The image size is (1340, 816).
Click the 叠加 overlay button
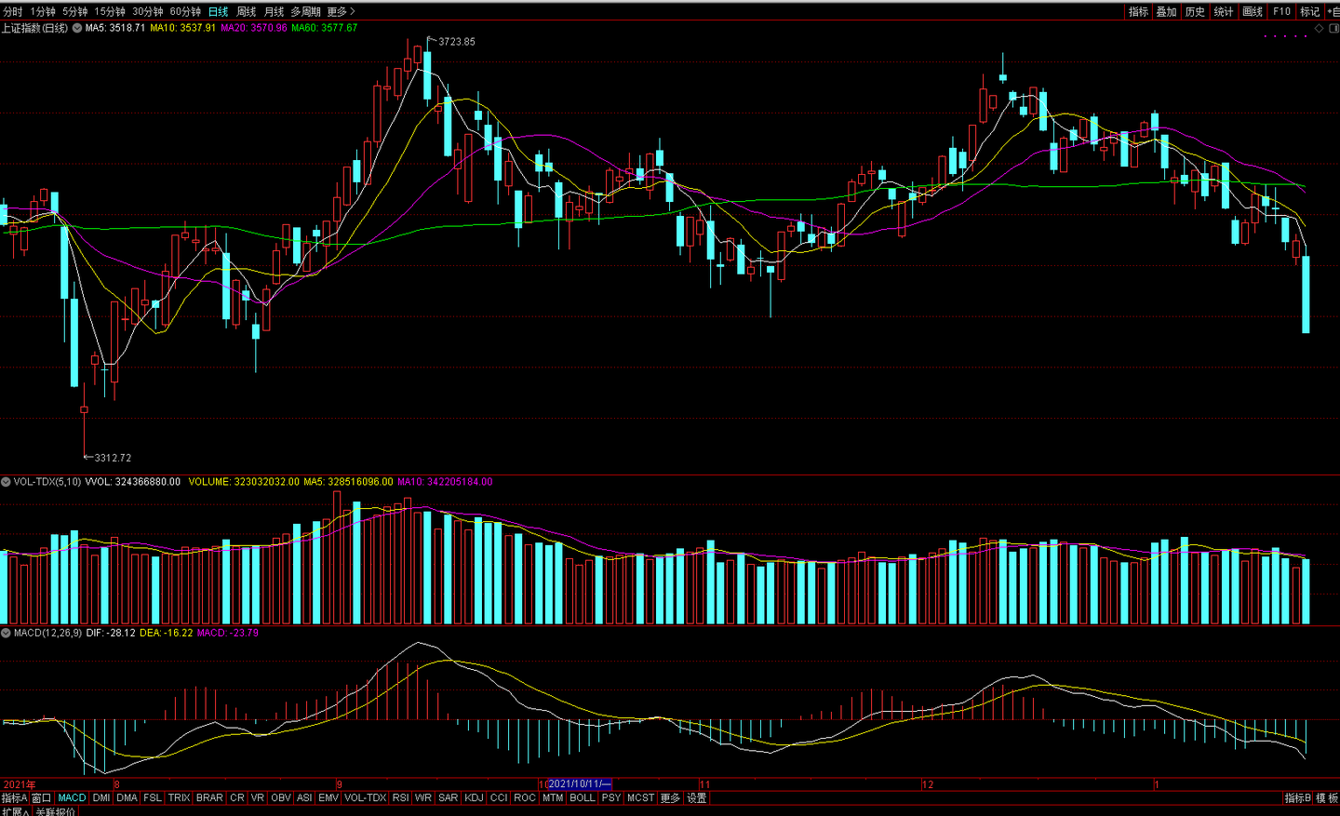click(x=1167, y=12)
